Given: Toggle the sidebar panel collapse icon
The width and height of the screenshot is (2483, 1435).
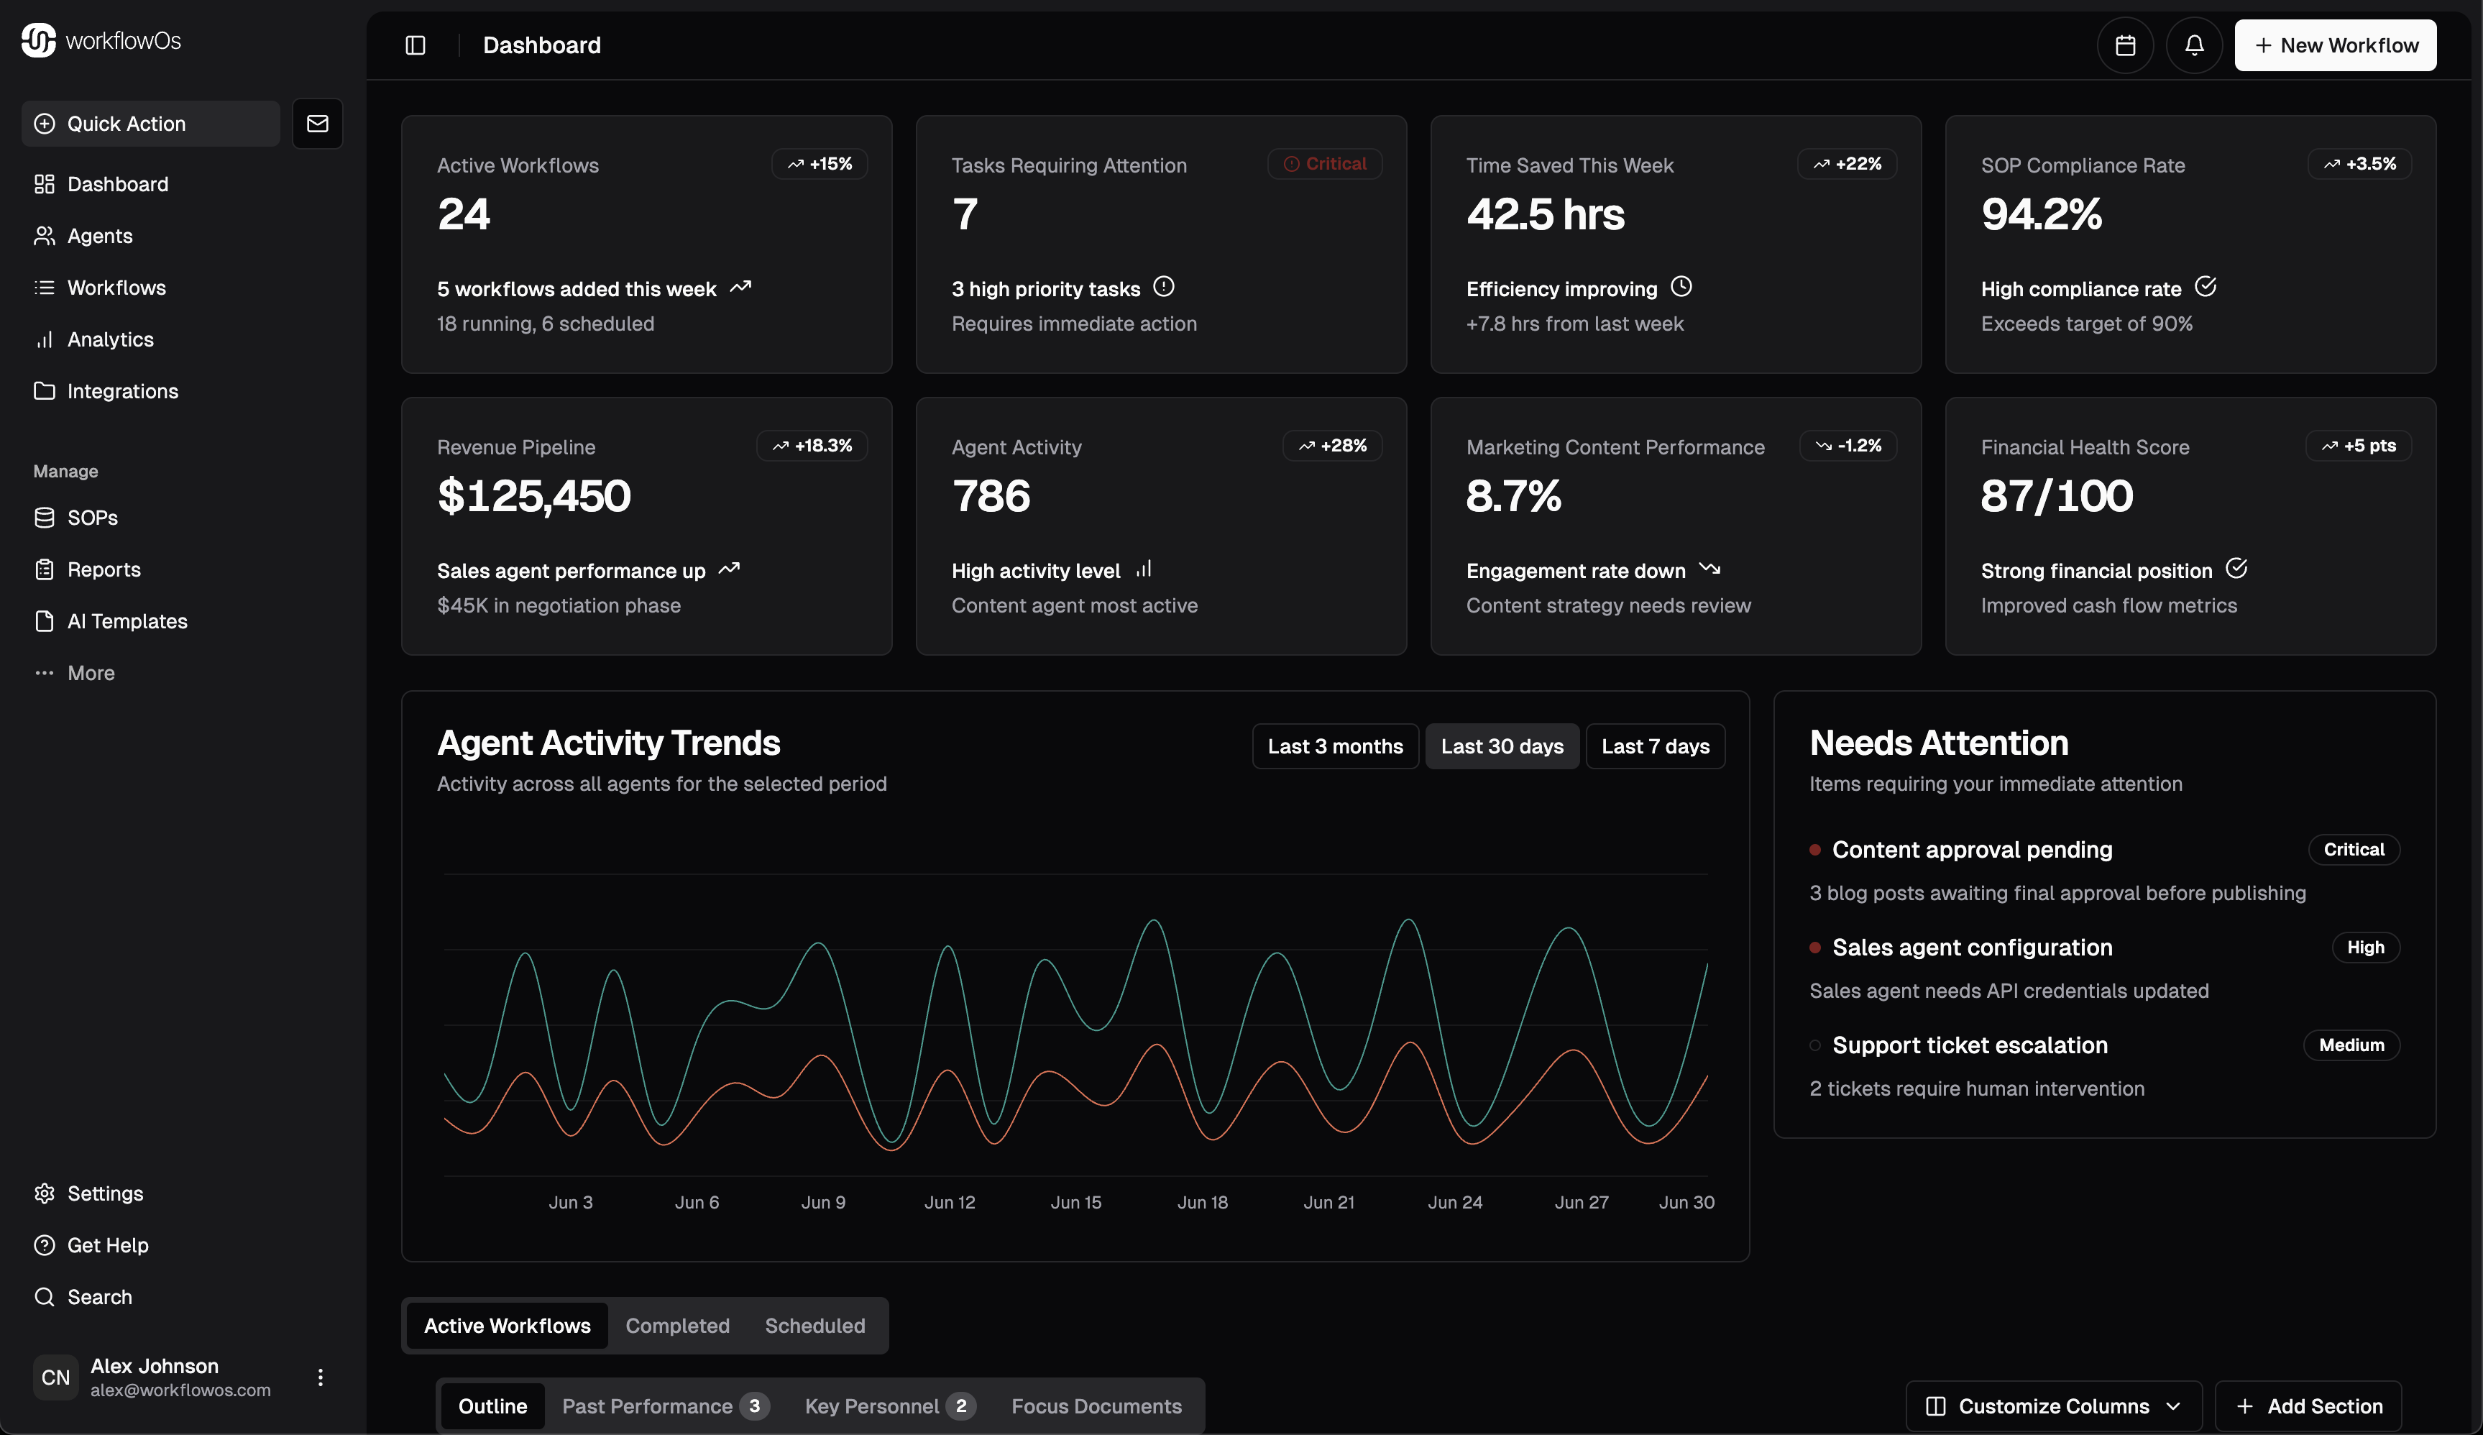Looking at the screenshot, I should click(415, 45).
